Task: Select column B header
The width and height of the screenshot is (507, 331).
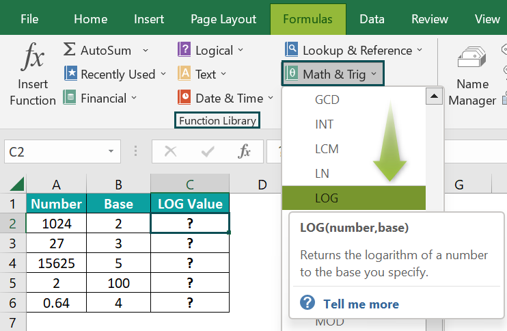Action: point(119,185)
